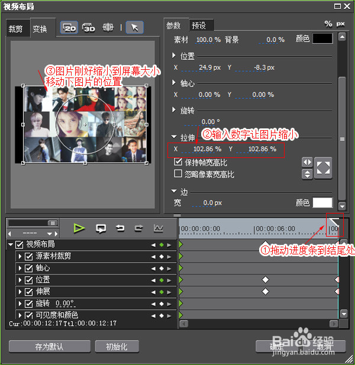Toggle 源素材裁剪 track checkbox
Screen dimensions: 355x365
[x=28, y=256]
